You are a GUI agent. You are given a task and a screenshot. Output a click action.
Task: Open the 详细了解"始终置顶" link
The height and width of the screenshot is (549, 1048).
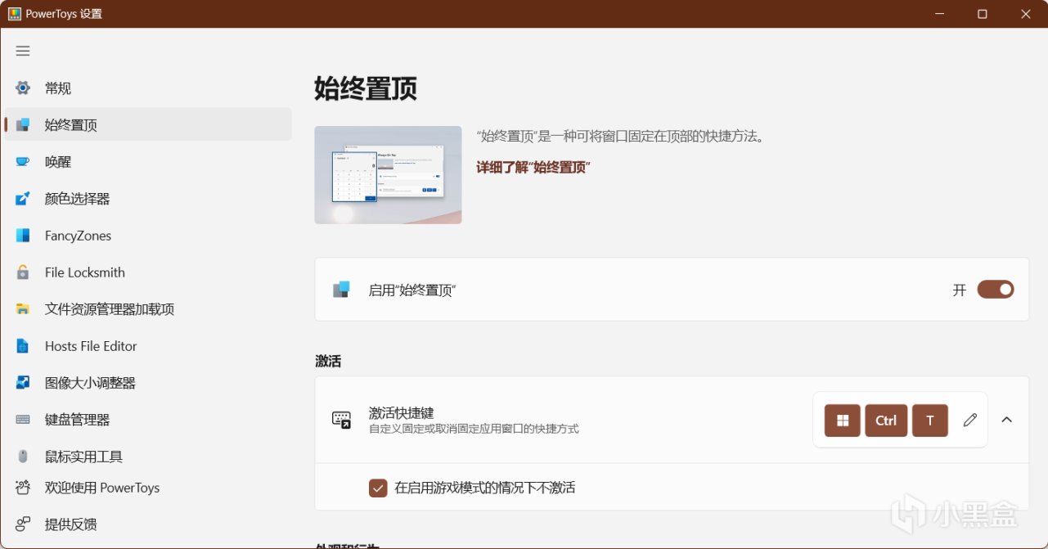(x=533, y=167)
